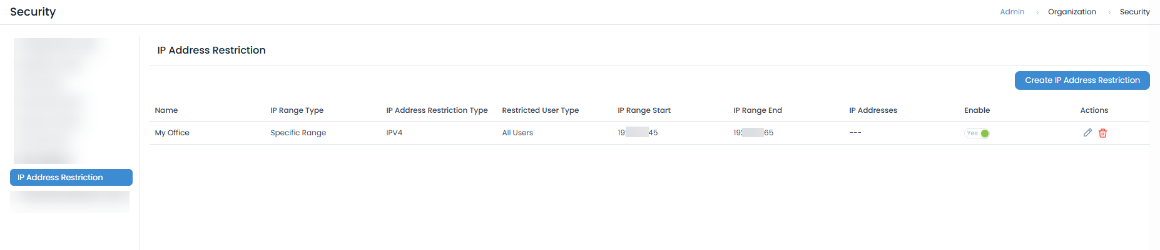Viewport: 1160px width, 250px height.
Task: Select the My Office name cell
Action: [x=172, y=133]
